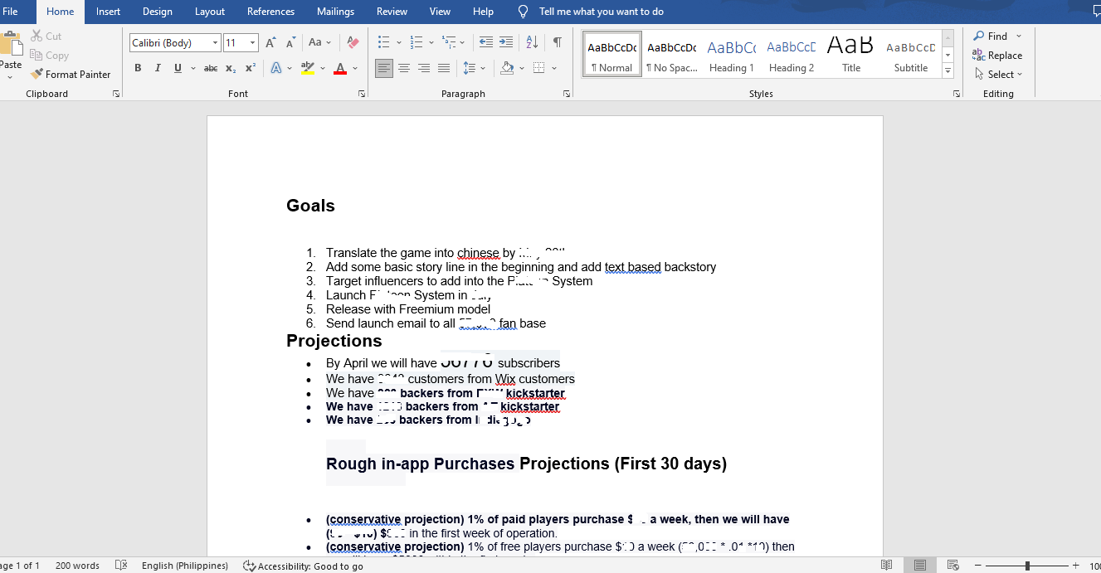
Task: Open Accessibility: Good to go checker
Action: click(303, 566)
